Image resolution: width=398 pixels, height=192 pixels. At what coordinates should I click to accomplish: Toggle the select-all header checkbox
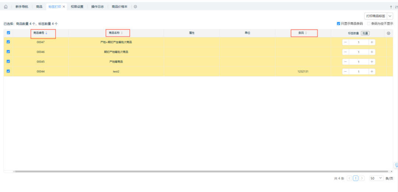(x=8, y=33)
